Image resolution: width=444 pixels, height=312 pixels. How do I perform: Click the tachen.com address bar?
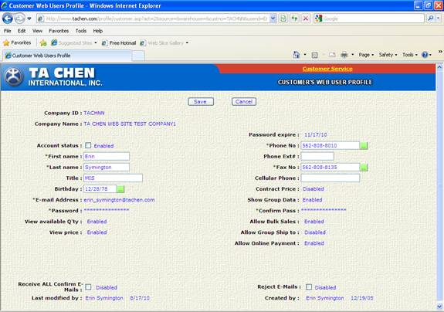[153, 19]
